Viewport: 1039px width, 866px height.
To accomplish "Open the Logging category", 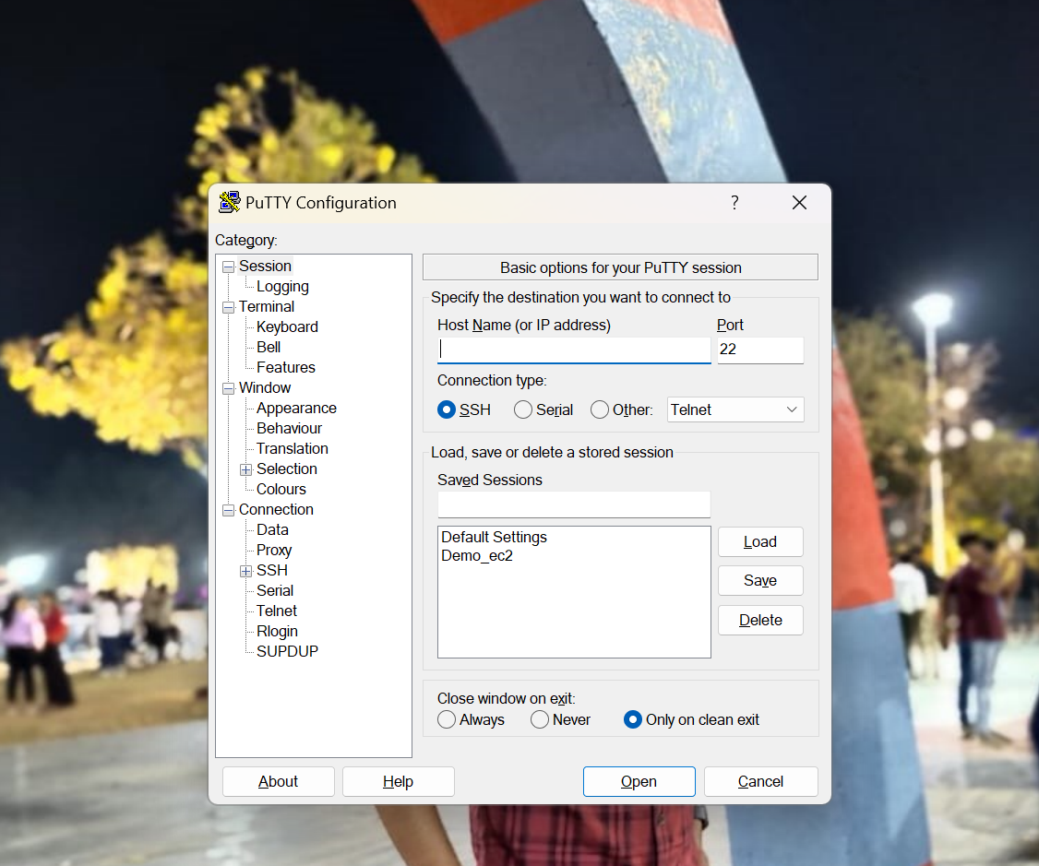I will tap(283, 287).
